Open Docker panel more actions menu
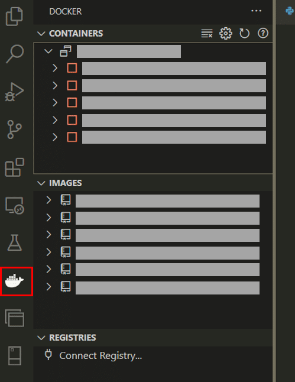Viewport: 295px width, 382px height. [256, 11]
